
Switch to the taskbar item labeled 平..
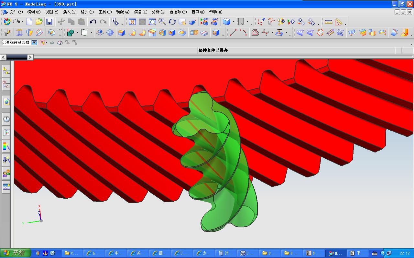(x=357, y=253)
